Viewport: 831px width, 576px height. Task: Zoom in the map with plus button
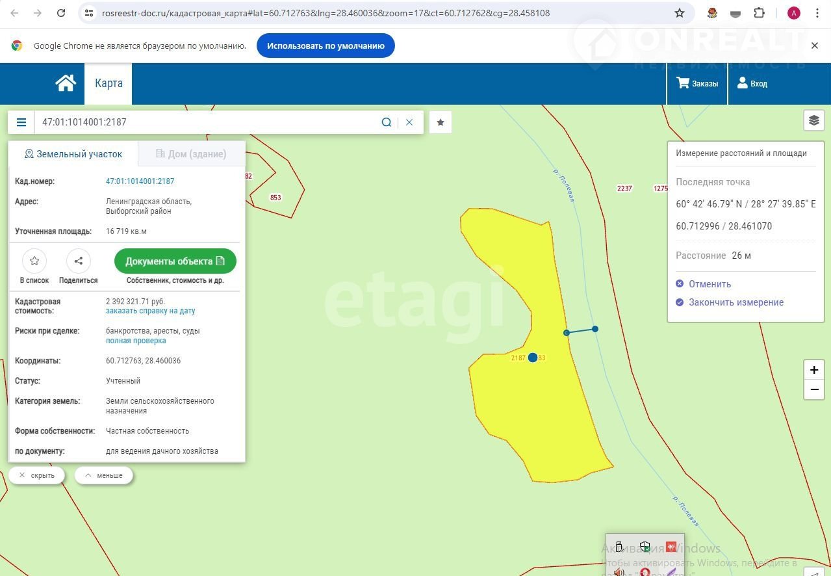tap(813, 370)
